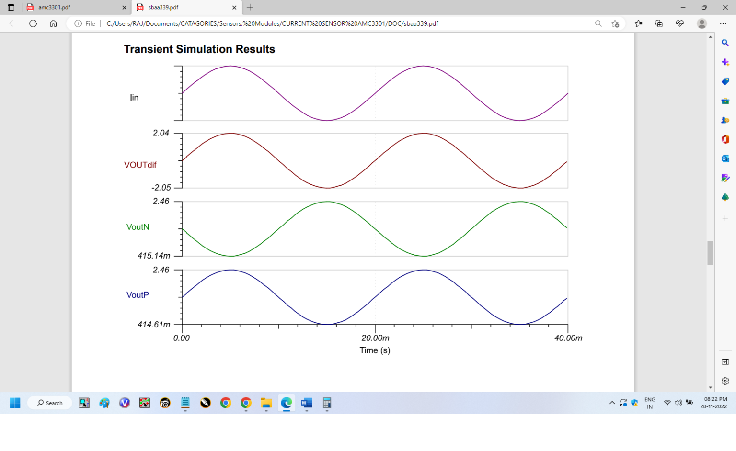Viewport: 736px width, 451px height.
Task: Open the Collections panel
Action: (x=659, y=23)
